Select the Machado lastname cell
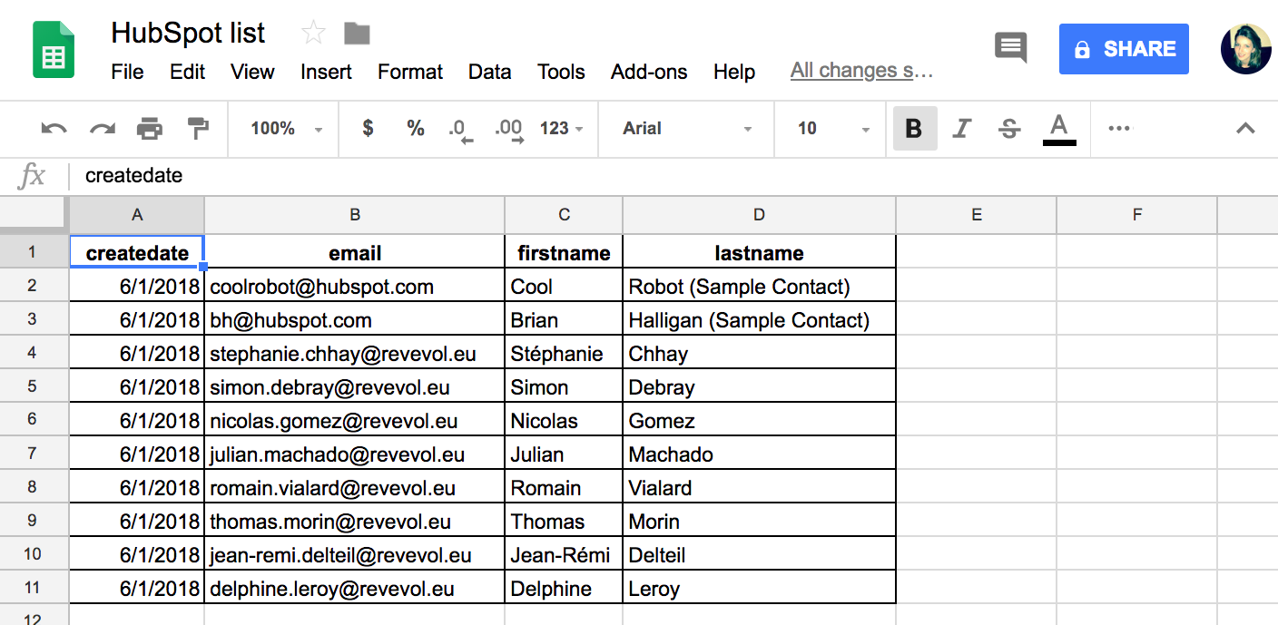Image resolution: width=1278 pixels, height=625 pixels. click(x=760, y=454)
